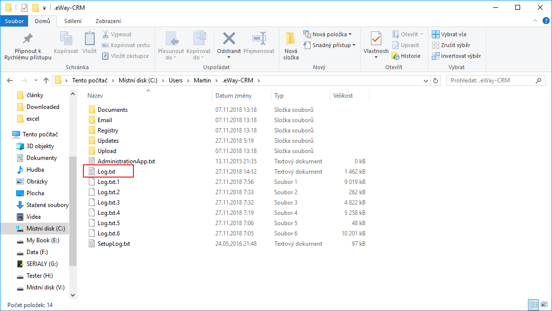This screenshot has width=552, height=311.
Task: Go back with the left arrow
Action: (x=10, y=80)
